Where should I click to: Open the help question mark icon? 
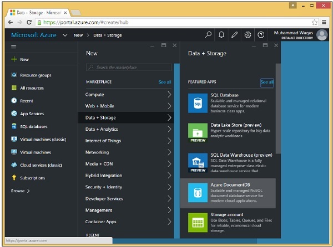pos(261,35)
